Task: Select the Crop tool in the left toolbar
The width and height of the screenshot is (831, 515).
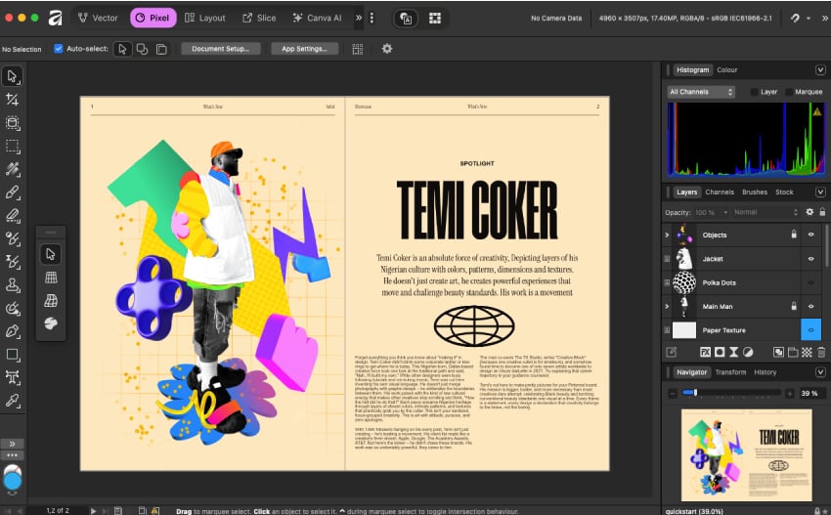Action: pyautogui.click(x=13, y=100)
